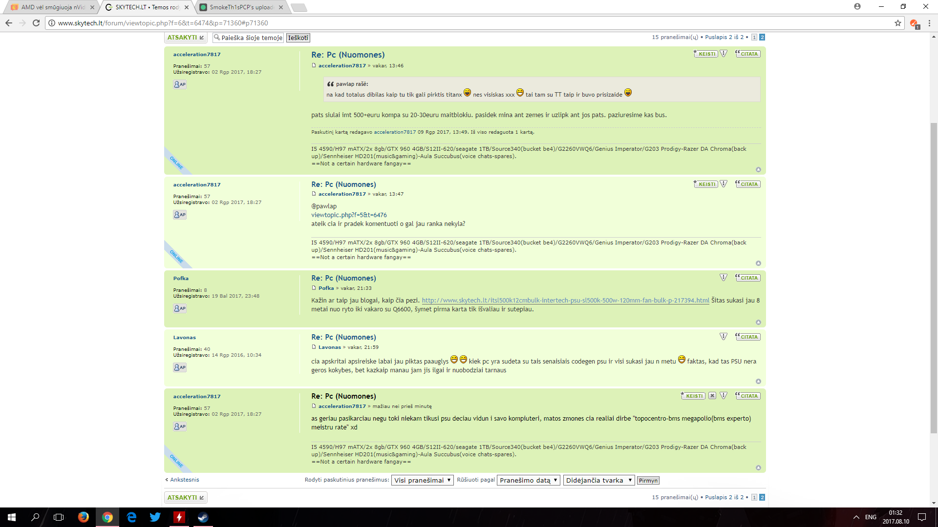Image resolution: width=938 pixels, height=527 pixels.
Task: Click the Paieška šioje temoje search field
Action: pyautogui.click(x=248, y=38)
